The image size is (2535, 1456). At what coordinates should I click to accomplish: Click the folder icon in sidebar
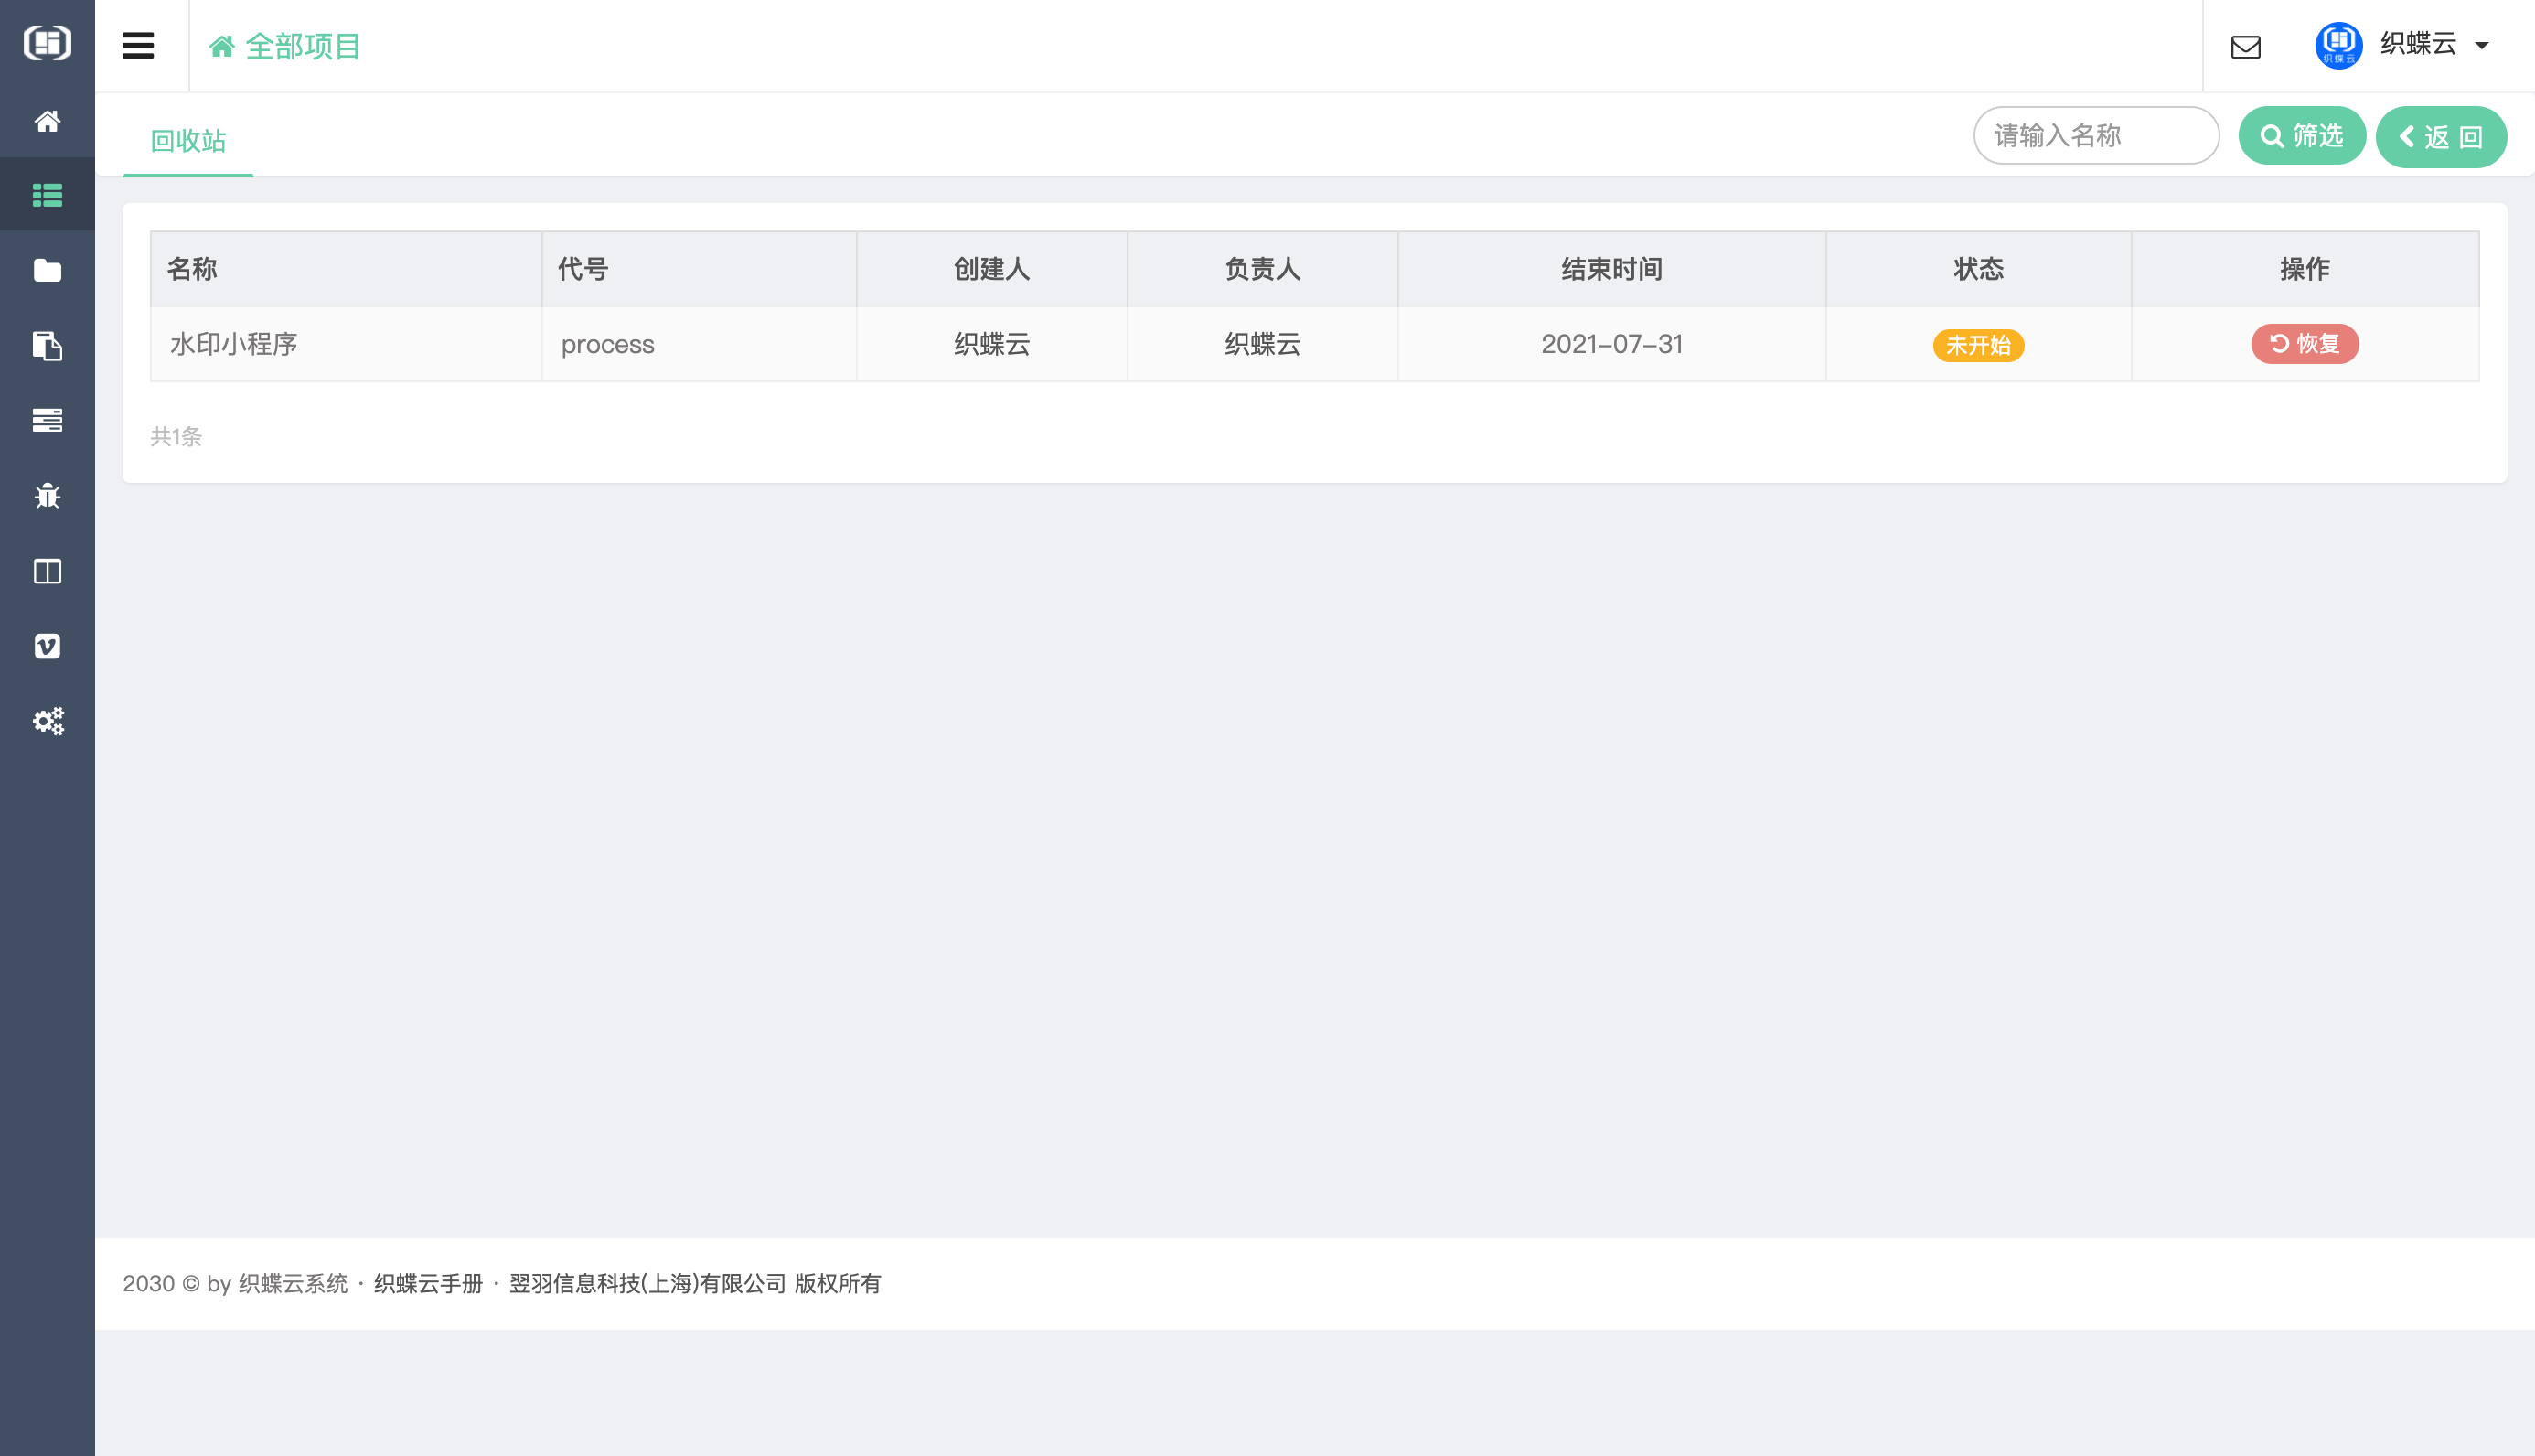point(47,270)
